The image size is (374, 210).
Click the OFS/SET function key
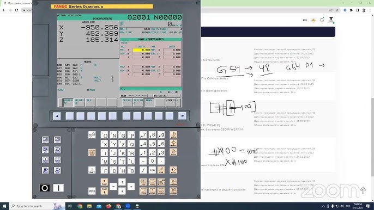click(161, 182)
